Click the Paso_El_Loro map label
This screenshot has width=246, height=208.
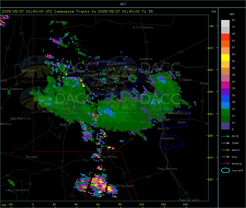tap(189, 200)
